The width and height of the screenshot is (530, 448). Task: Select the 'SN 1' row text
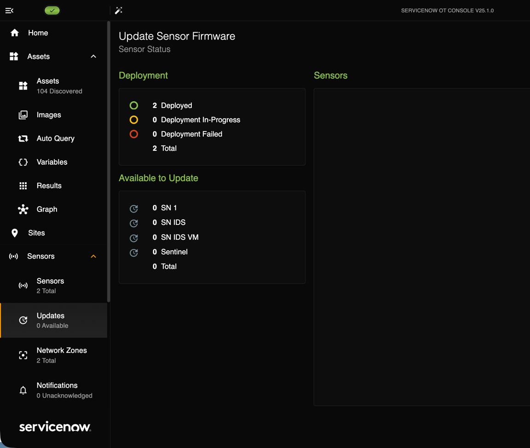(x=169, y=208)
